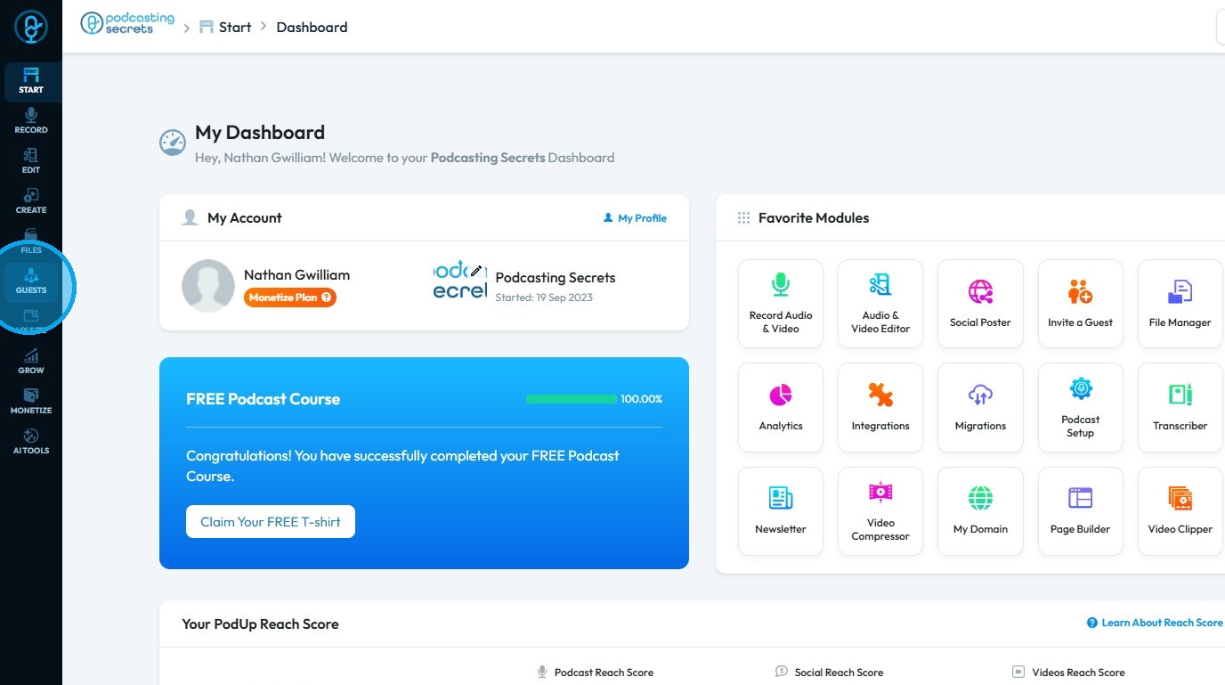Open the My Profile link

(x=635, y=217)
